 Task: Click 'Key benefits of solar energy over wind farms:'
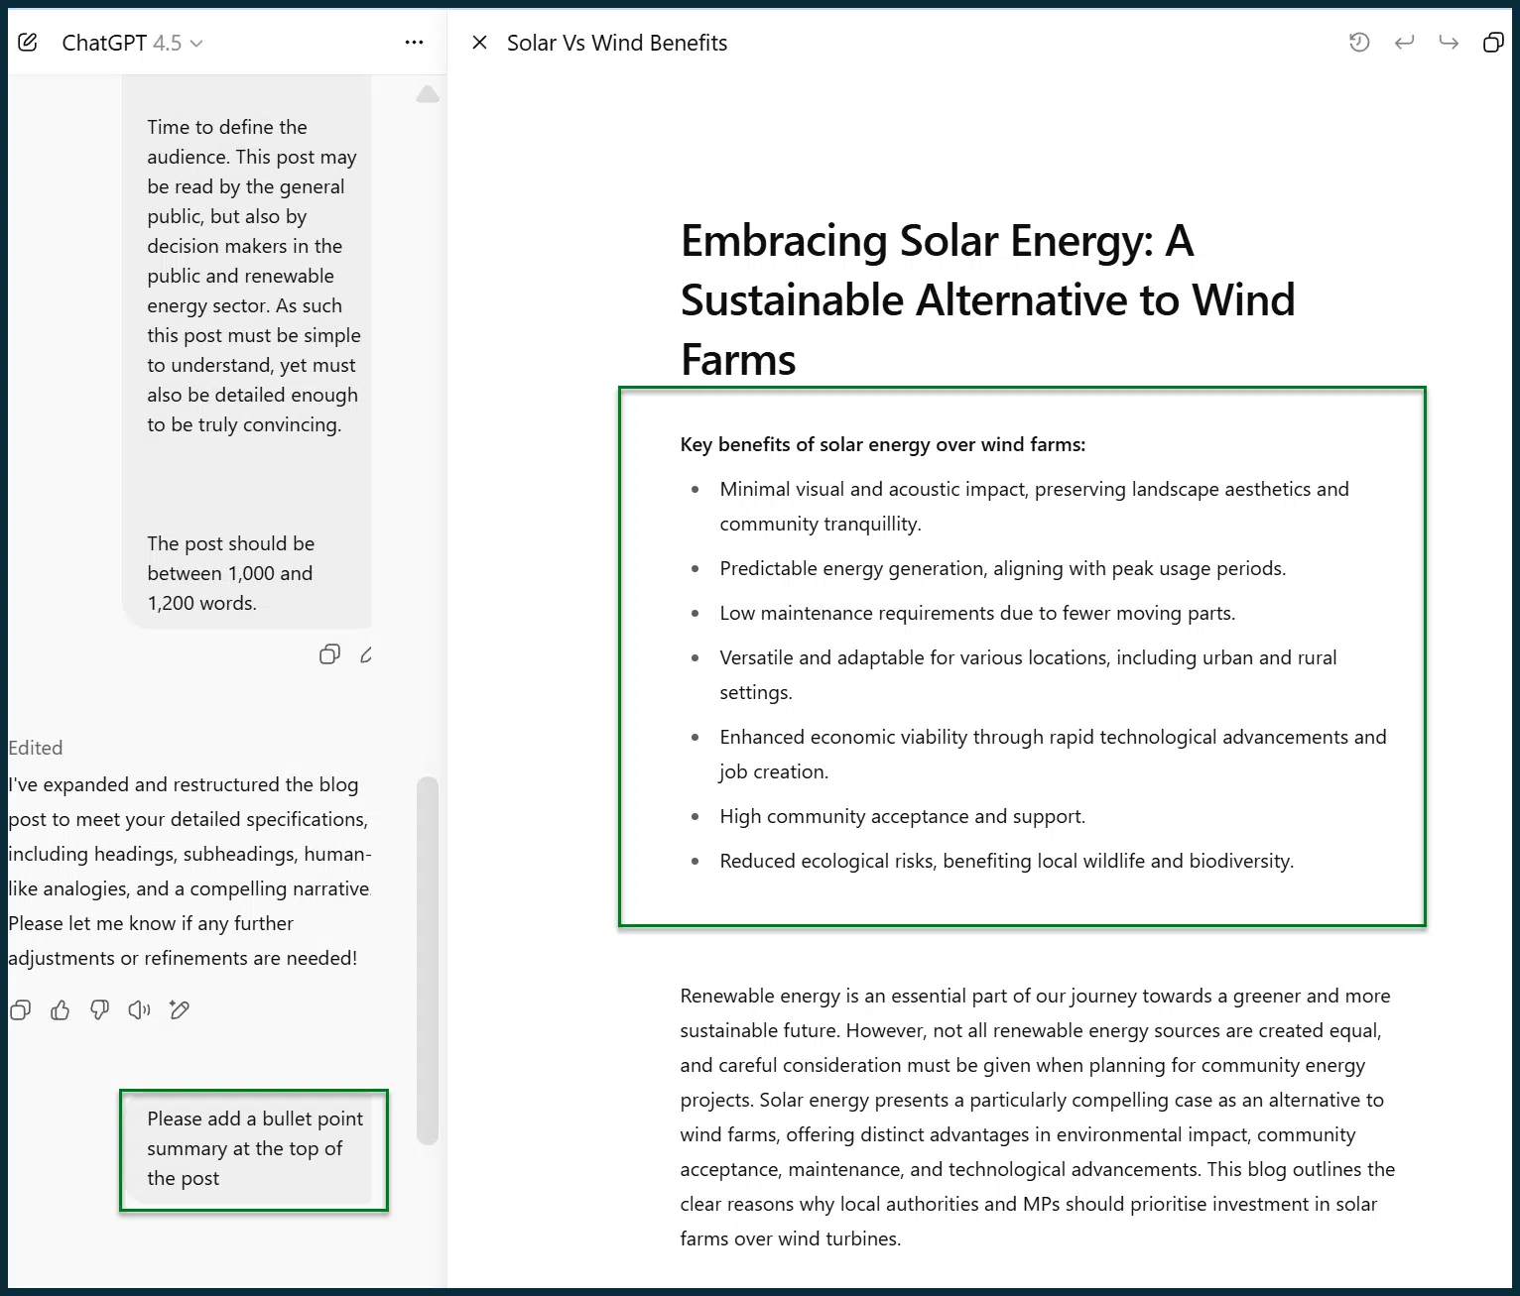883,444
